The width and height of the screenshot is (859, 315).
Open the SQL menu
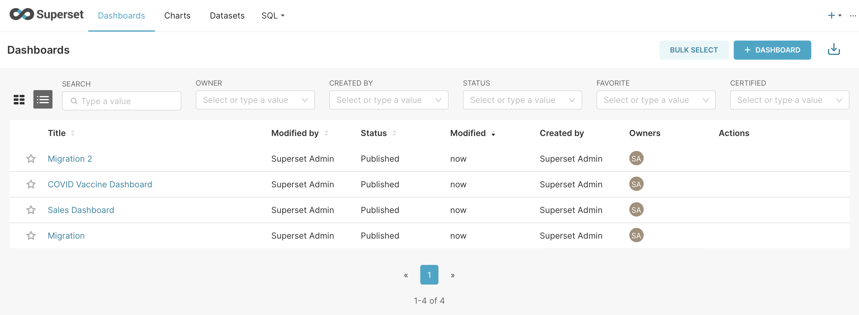(x=272, y=16)
